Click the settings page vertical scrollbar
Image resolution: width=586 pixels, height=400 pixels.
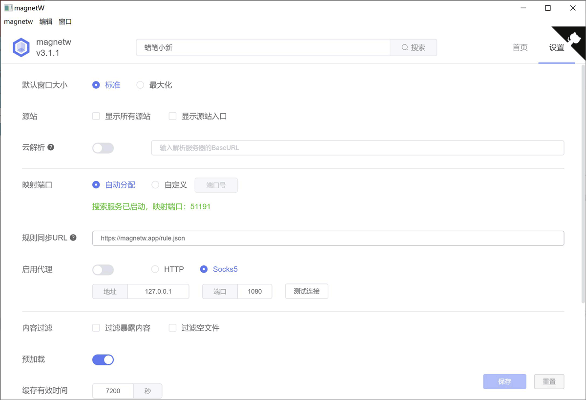(583, 183)
